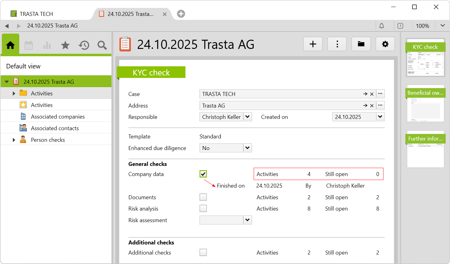Open the history clock icon
The image size is (450, 264).
coord(84,46)
